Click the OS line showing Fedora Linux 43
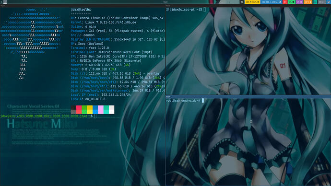331x186 pixels. pos(117,18)
